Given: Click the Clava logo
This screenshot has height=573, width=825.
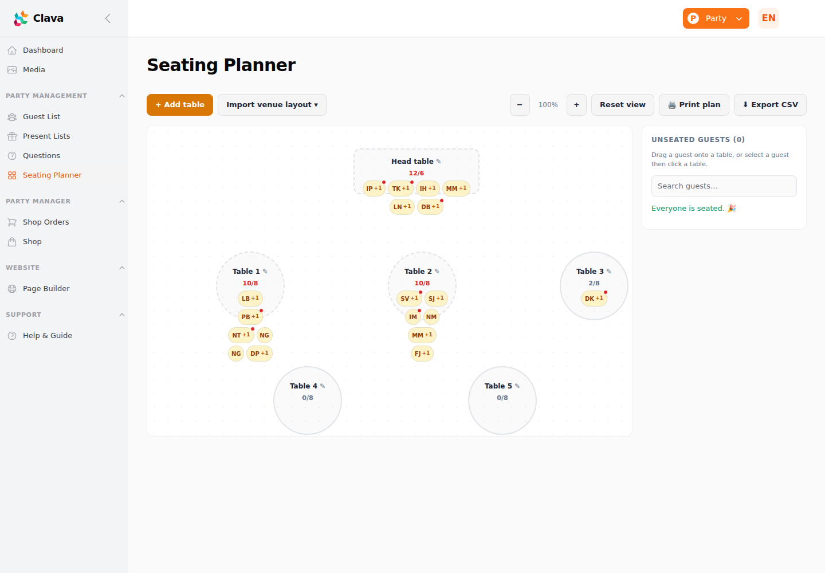Looking at the screenshot, I should click(x=38, y=18).
